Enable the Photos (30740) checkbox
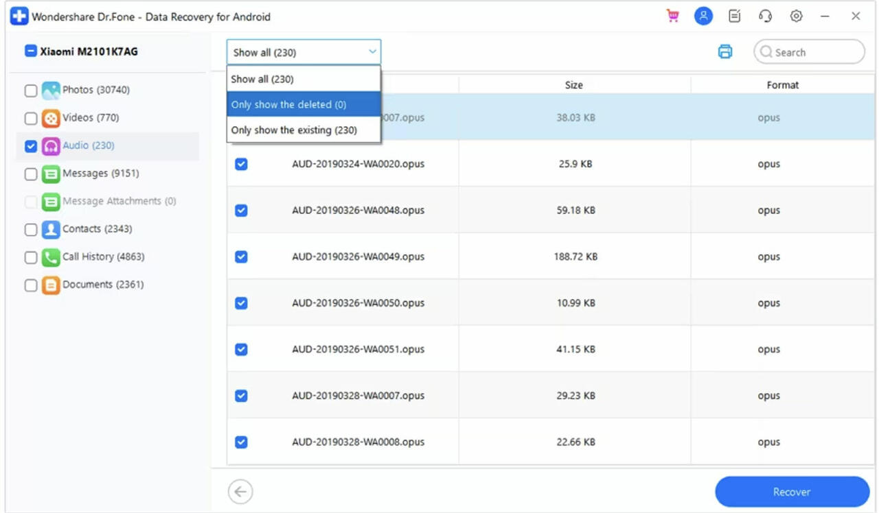Viewport: 879px width, 513px height. pos(31,91)
